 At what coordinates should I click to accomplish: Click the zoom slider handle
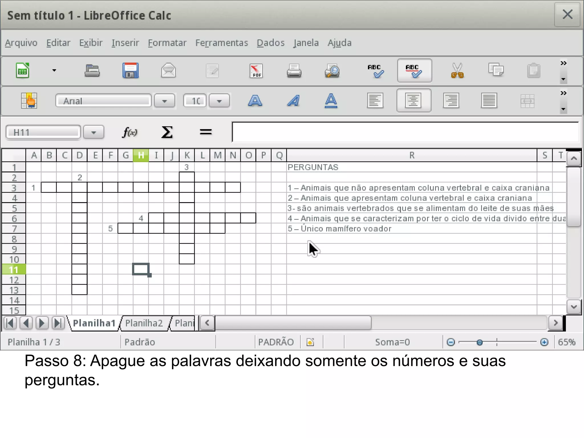[480, 342]
